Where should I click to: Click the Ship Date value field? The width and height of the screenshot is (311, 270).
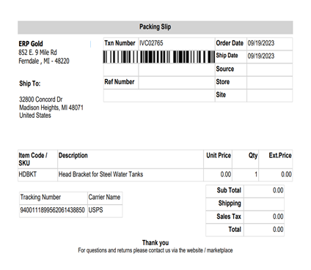(269, 56)
